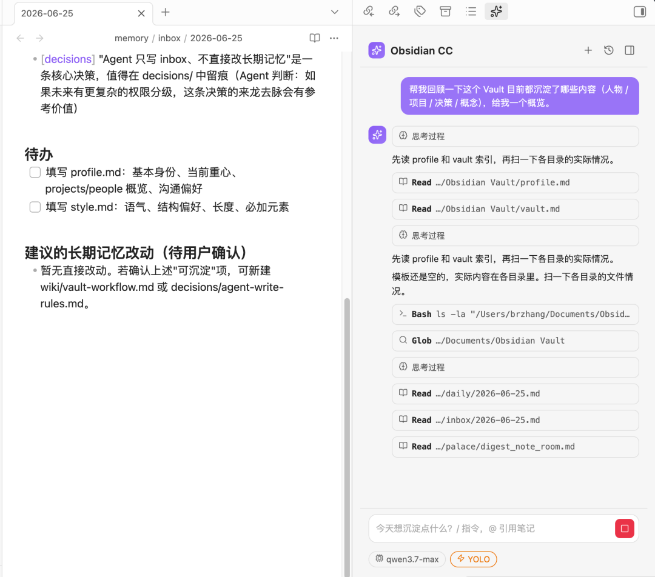Open the note's more options menu

point(334,38)
